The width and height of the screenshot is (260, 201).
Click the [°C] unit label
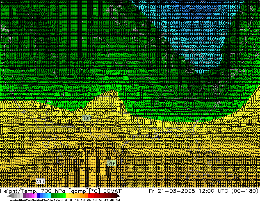pyautogui.click(x=94, y=191)
